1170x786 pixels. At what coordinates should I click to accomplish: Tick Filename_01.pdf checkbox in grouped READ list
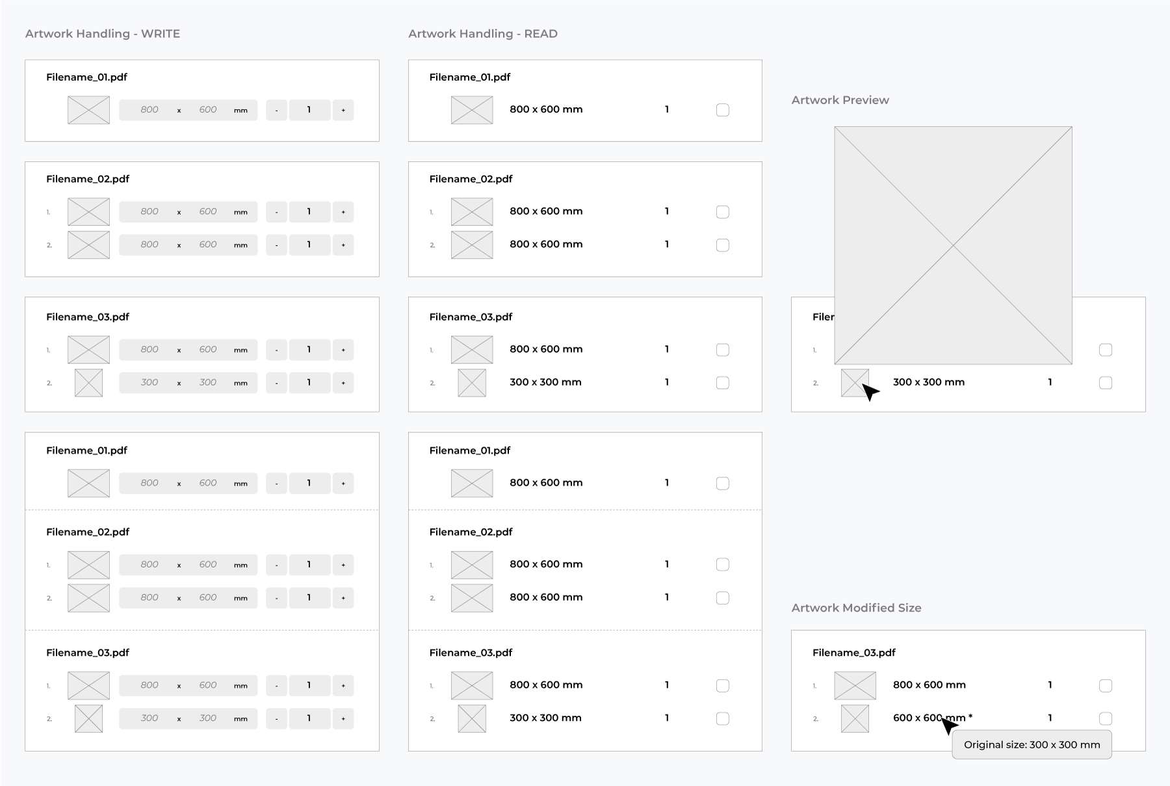point(722,483)
